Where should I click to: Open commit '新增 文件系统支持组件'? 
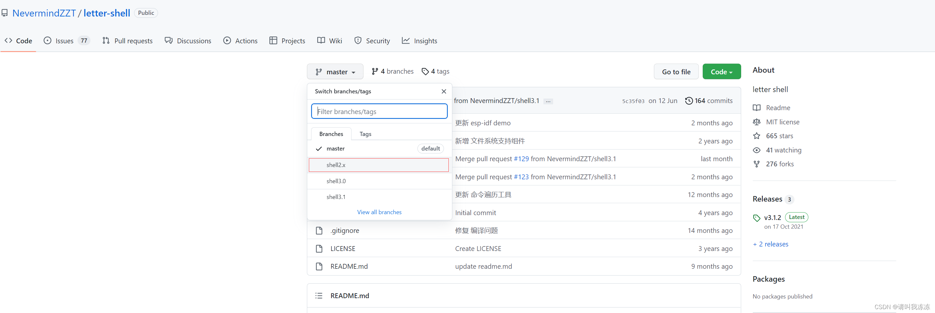(x=490, y=141)
